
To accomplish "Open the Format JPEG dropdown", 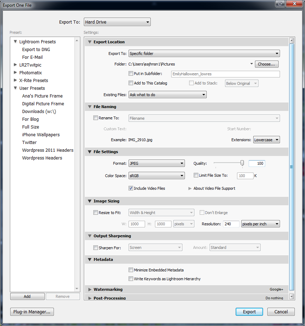I will pos(156,163).
